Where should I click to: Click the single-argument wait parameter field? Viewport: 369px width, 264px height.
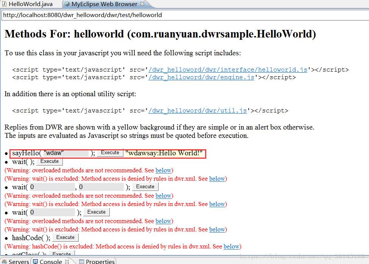53,212
